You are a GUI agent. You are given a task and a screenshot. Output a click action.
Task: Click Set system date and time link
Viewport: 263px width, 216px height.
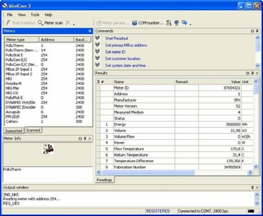point(125,66)
